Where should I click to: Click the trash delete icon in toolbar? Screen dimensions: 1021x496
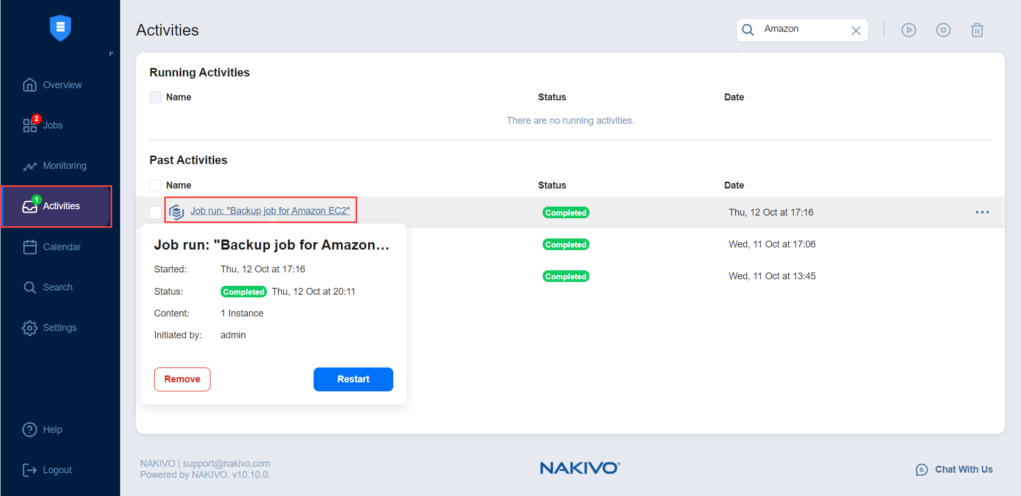click(x=977, y=30)
